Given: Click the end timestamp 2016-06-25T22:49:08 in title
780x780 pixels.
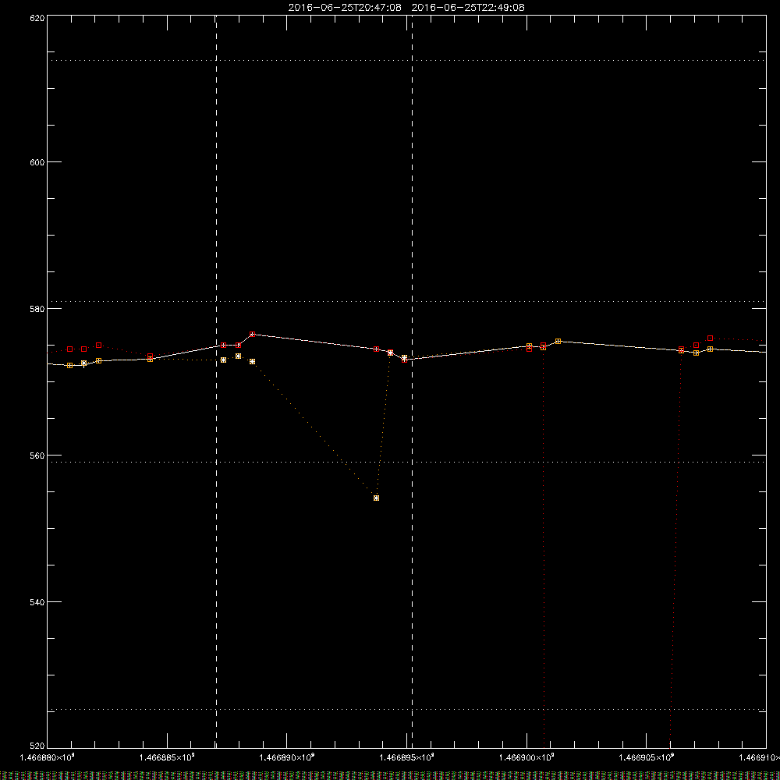Looking at the screenshot, I should 468,8.
